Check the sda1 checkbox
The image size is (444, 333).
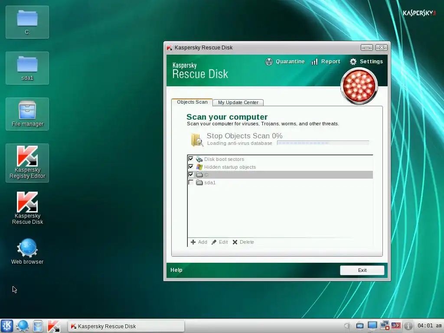pos(191,183)
